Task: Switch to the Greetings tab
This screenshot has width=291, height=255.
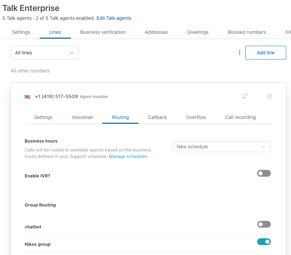Action: [198, 32]
